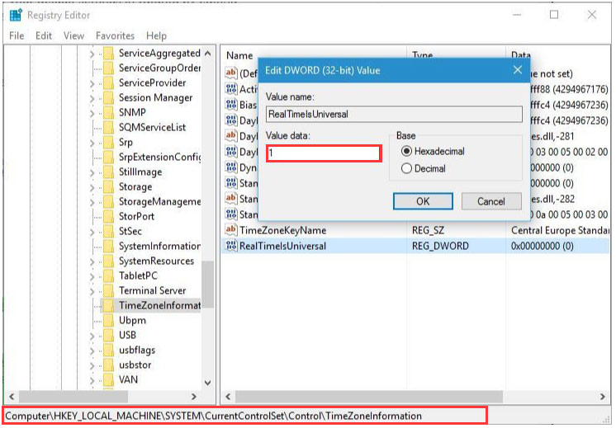Click tree pane horizontal scroll right arrow

(x=194, y=397)
